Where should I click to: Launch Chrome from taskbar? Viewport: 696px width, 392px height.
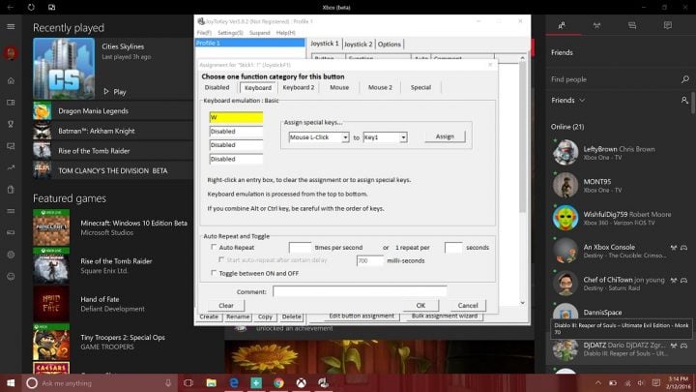pyautogui.click(x=278, y=382)
